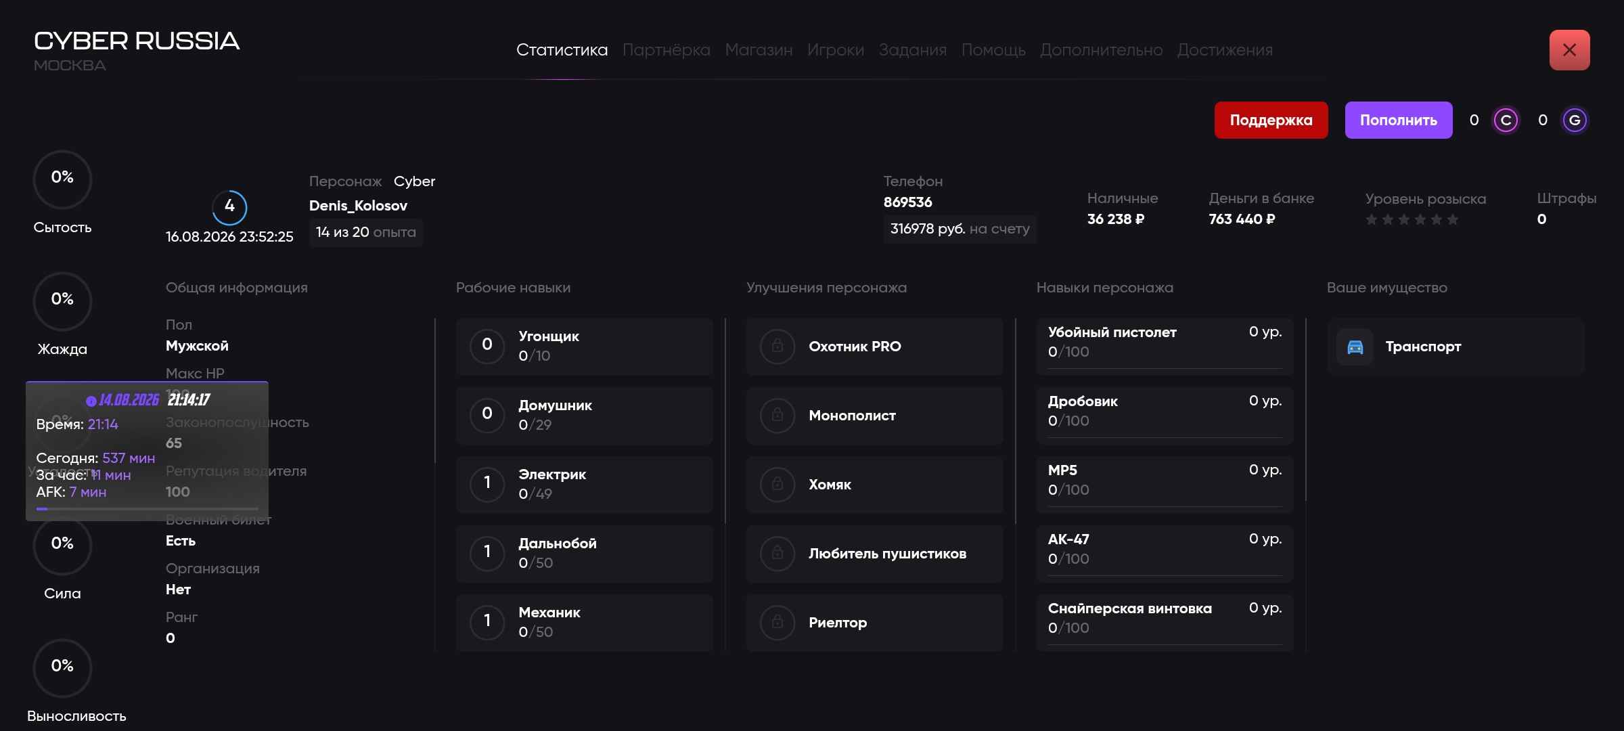Image resolution: width=1624 pixels, height=731 pixels.
Task: Click the Электрик level circle
Action: [487, 483]
